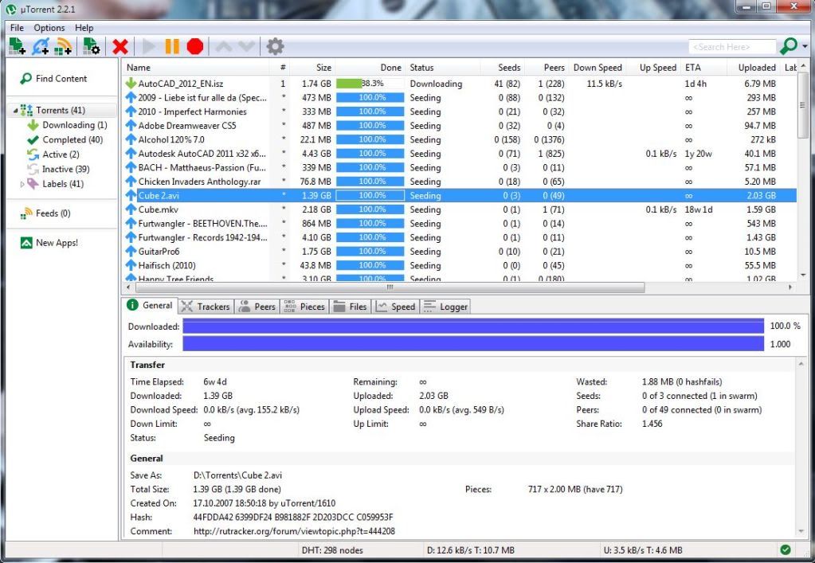Click the seeding arrow icon beside Cube.mkv
This screenshot has height=563, width=815.
131,209
